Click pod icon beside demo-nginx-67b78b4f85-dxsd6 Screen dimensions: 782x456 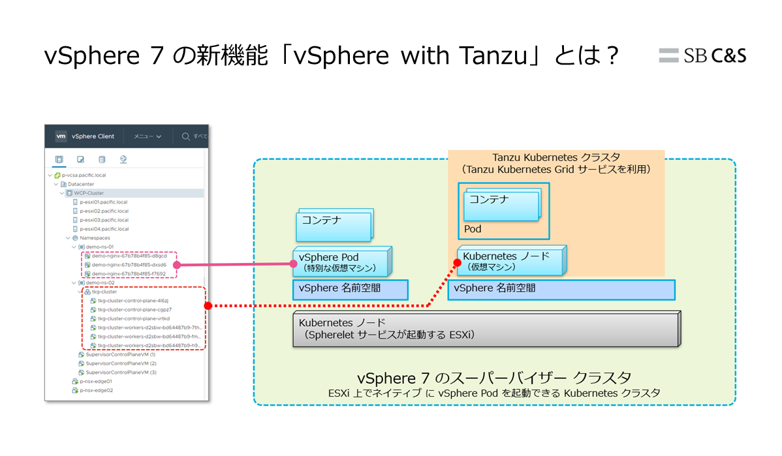point(87,265)
